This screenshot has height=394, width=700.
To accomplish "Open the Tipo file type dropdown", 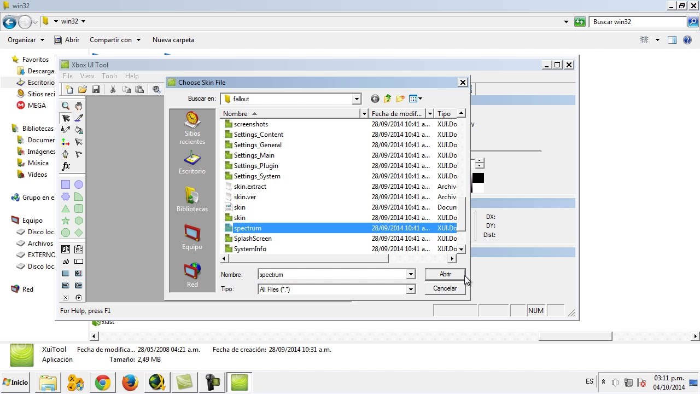I will point(411,289).
